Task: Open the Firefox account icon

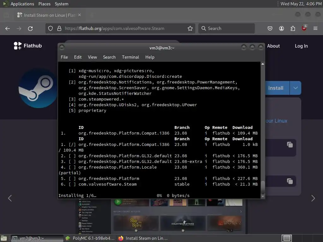Action: pos(281,28)
